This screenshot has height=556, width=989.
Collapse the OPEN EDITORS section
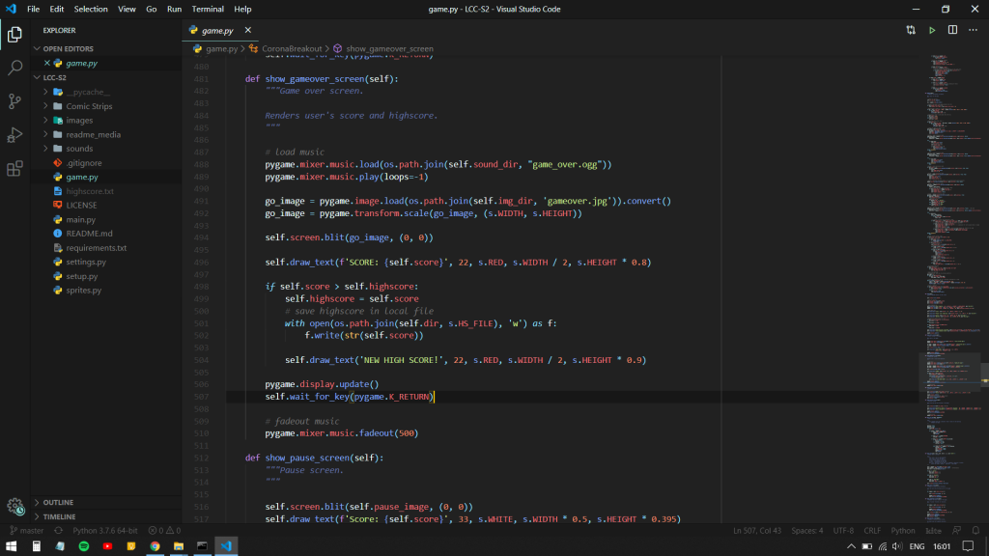tap(68, 48)
